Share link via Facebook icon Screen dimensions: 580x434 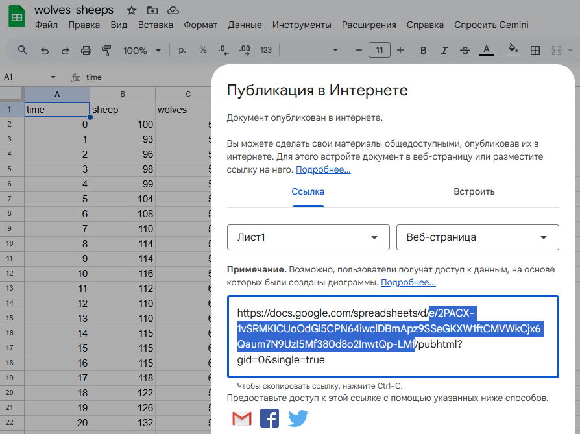(x=269, y=418)
